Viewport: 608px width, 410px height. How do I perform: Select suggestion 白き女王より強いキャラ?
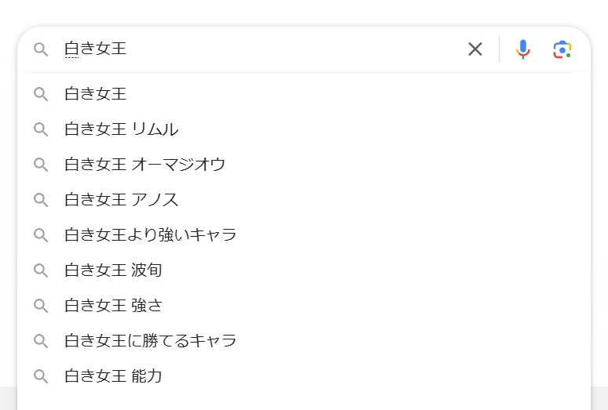[x=150, y=235]
